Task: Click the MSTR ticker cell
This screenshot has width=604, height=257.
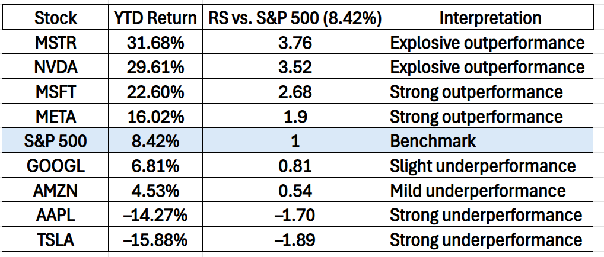Action: 55,43
